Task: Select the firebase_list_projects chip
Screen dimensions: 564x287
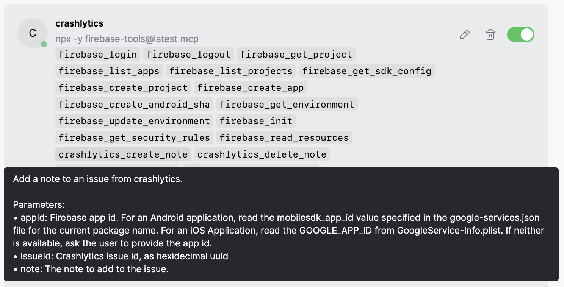Action: (231, 71)
